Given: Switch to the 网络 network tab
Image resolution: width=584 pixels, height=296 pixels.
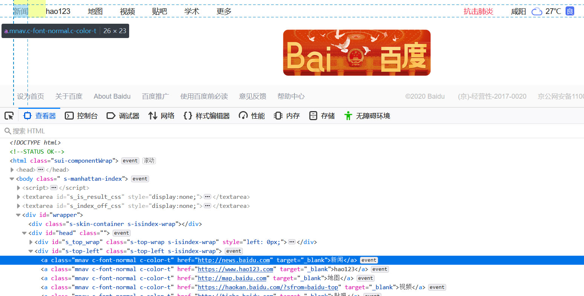Looking at the screenshot, I should (162, 116).
